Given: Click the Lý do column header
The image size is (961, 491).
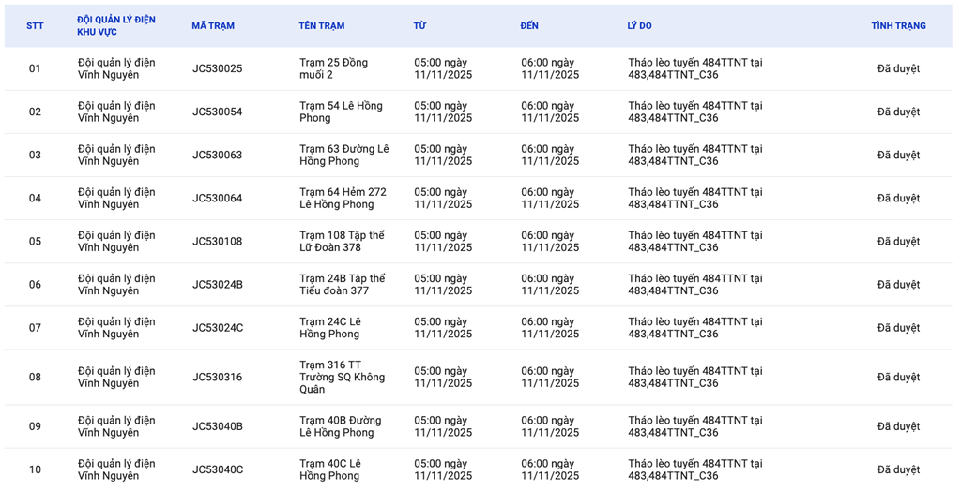Looking at the screenshot, I should pos(639,26).
